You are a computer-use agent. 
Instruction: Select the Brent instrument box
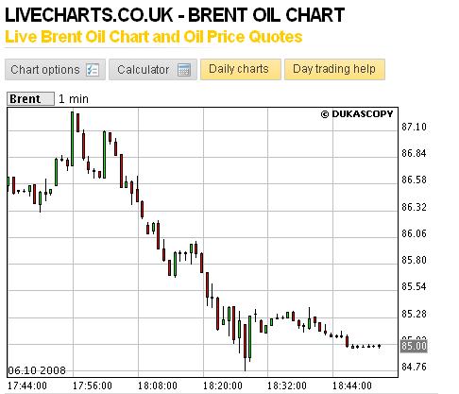[x=30, y=99]
